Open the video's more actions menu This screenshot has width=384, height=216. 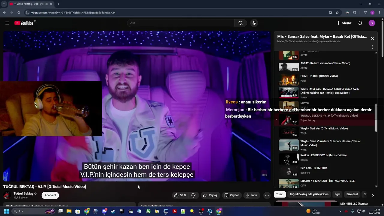(x=267, y=195)
